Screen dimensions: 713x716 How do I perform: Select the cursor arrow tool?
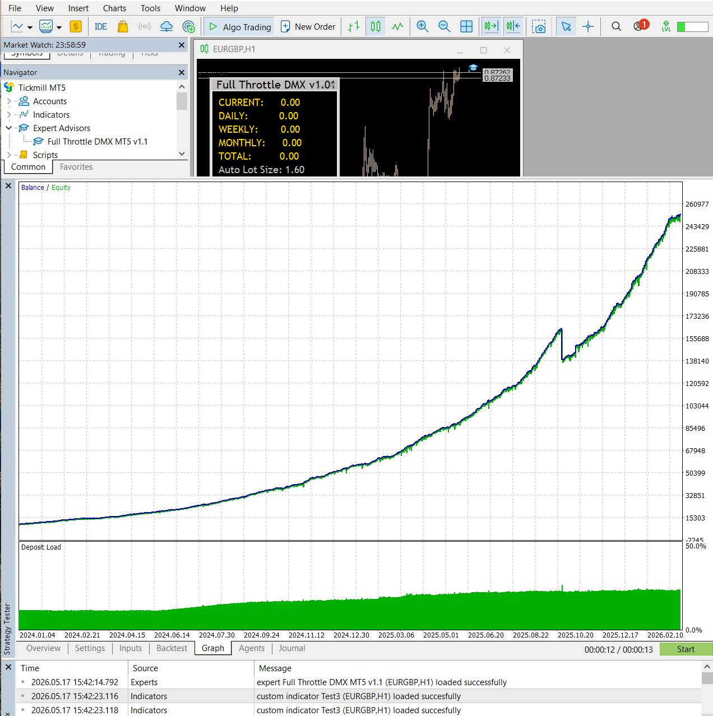pos(566,26)
